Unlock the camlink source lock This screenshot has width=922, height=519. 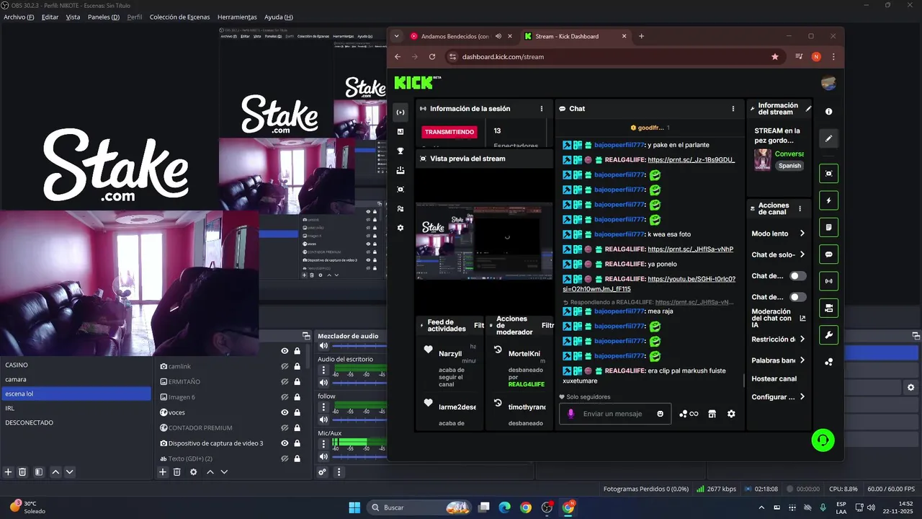coord(297,366)
